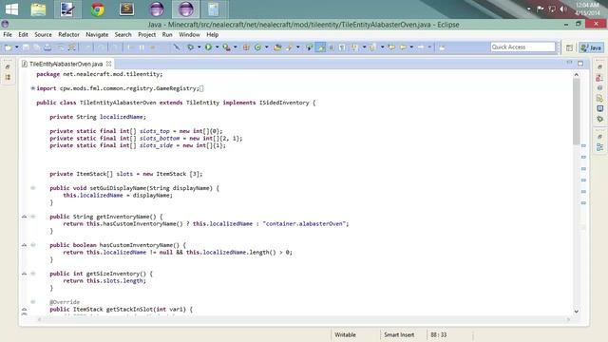The height and width of the screenshot is (342, 608).
Task: Open the New wizard dropdown arrow
Action: pos(17,47)
